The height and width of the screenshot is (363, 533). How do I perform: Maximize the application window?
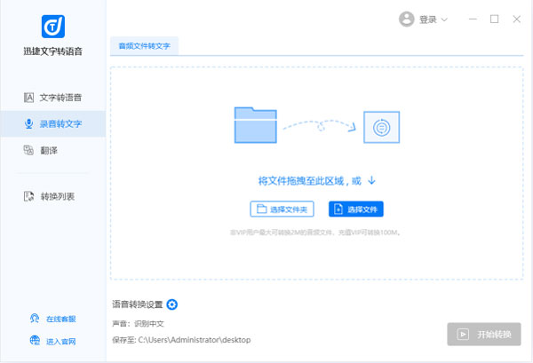tap(495, 19)
